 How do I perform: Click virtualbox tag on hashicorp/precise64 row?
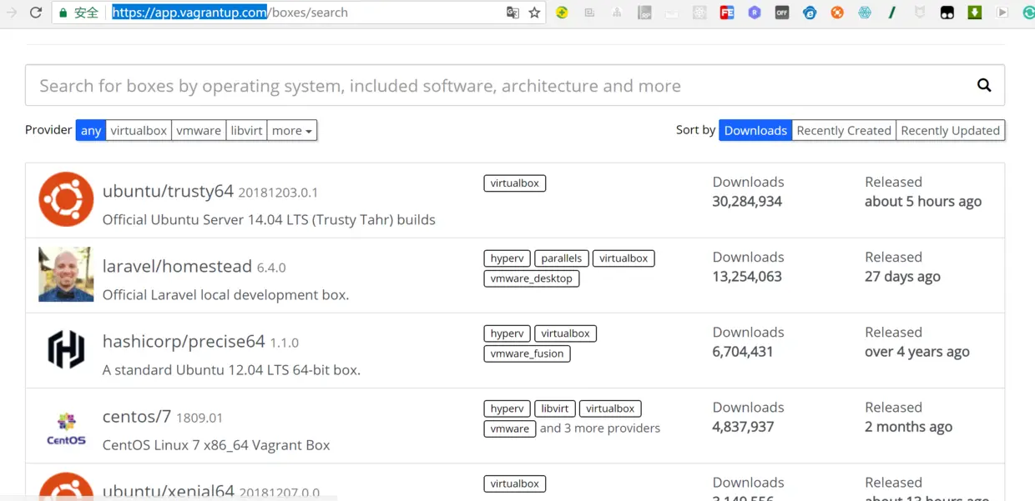[565, 333]
